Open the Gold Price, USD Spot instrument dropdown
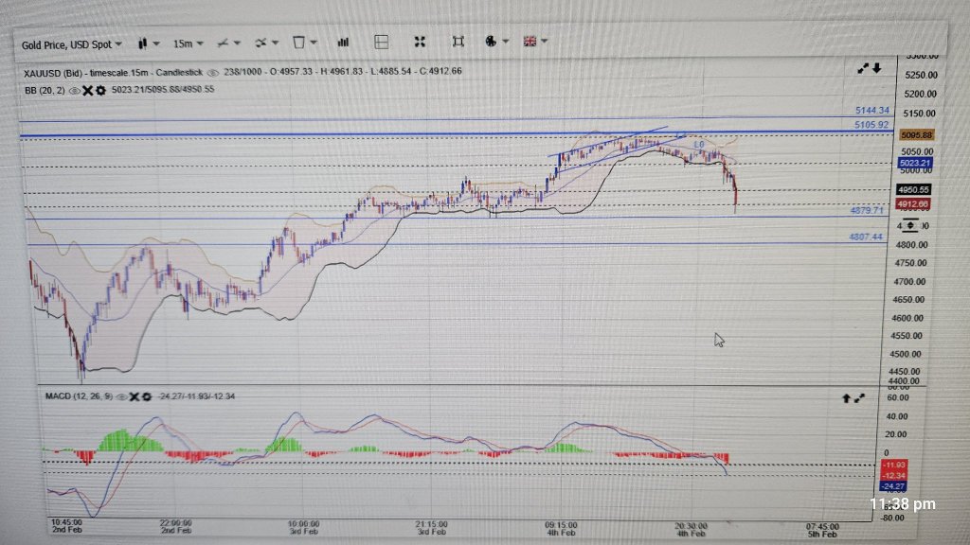This screenshot has width=970, height=545. [71, 44]
